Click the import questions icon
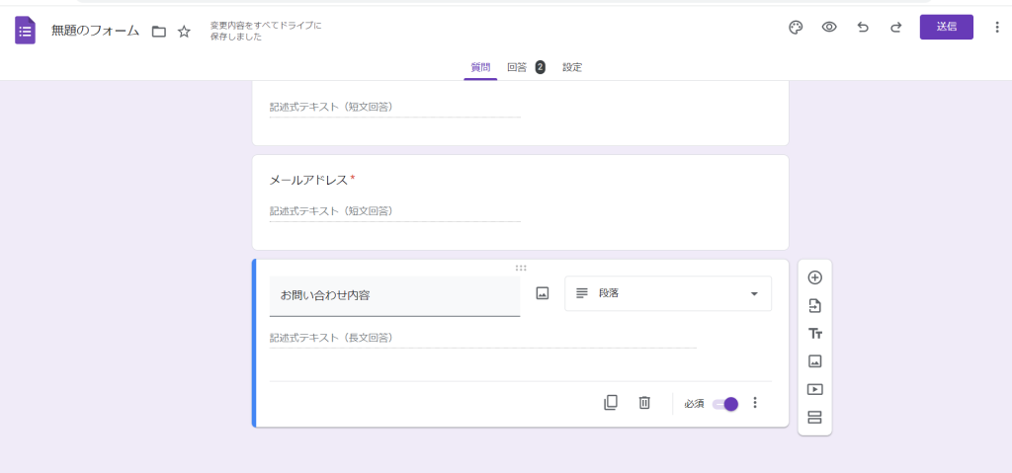 pos(815,306)
